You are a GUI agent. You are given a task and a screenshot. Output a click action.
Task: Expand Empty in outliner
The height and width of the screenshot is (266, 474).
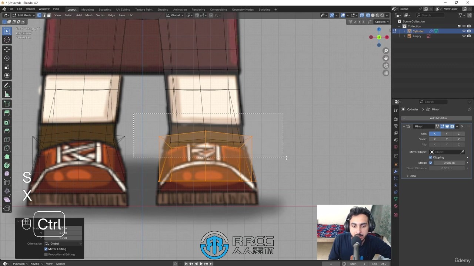pos(404,36)
